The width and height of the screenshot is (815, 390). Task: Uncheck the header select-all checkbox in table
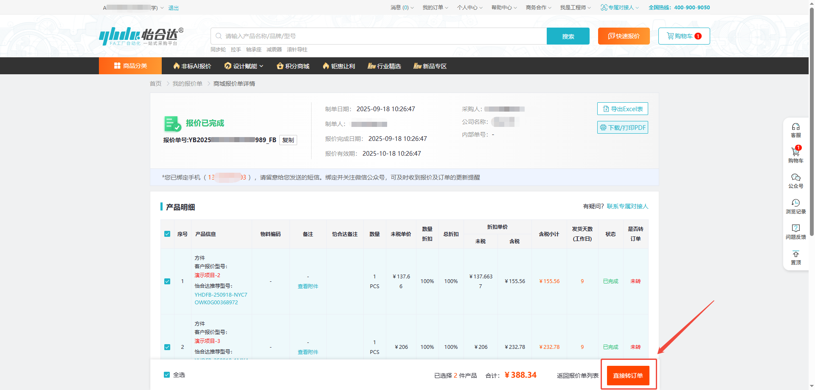[x=167, y=234]
